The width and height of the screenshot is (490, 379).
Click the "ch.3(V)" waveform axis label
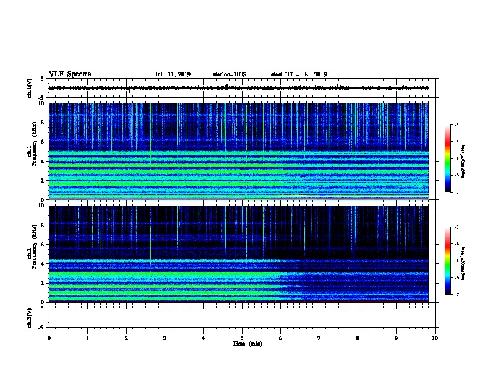click(30, 318)
